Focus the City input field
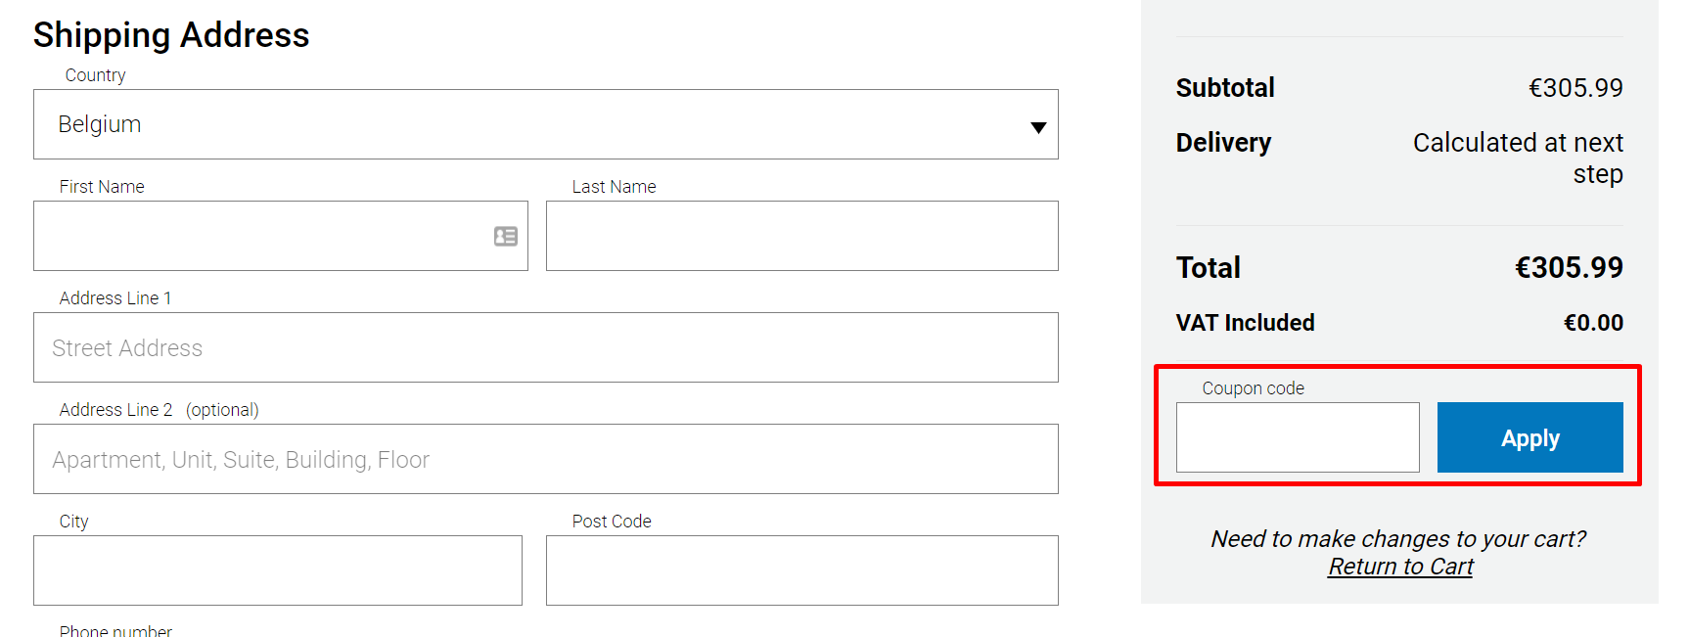The width and height of the screenshot is (1689, 637). [x=278, y=570]
